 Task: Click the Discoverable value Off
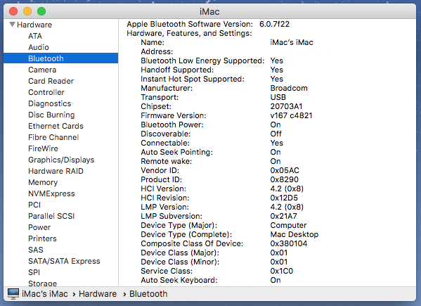click(x=276, y=134)
